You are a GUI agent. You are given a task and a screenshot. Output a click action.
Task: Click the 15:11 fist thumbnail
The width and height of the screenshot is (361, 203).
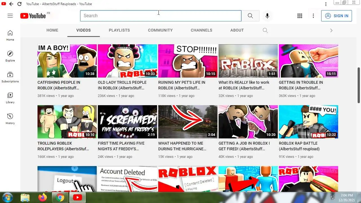[x=309, y=61]
